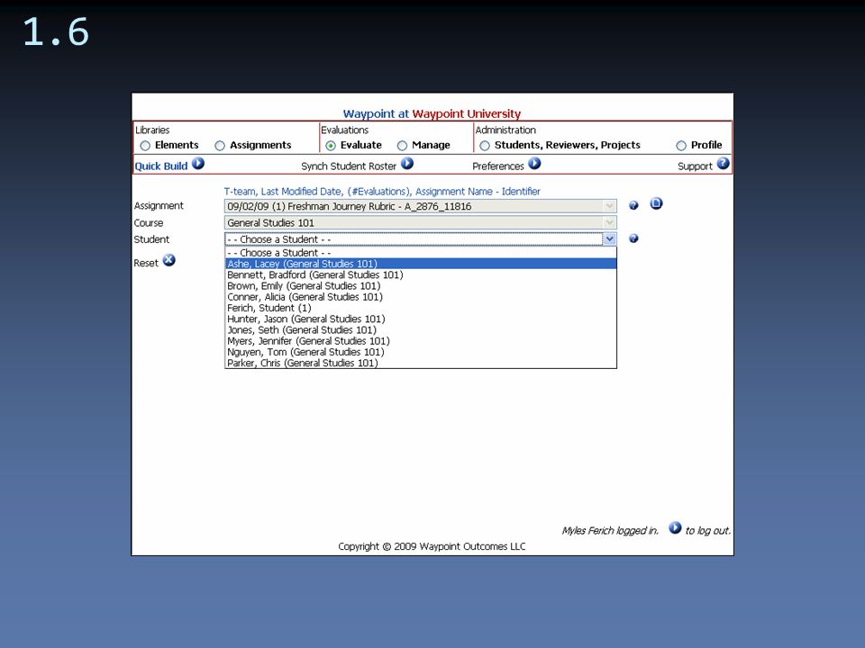The height and width of the screenshot is (648, 865).
Task: Open Support help icon
Action: [x=724, y=164]
